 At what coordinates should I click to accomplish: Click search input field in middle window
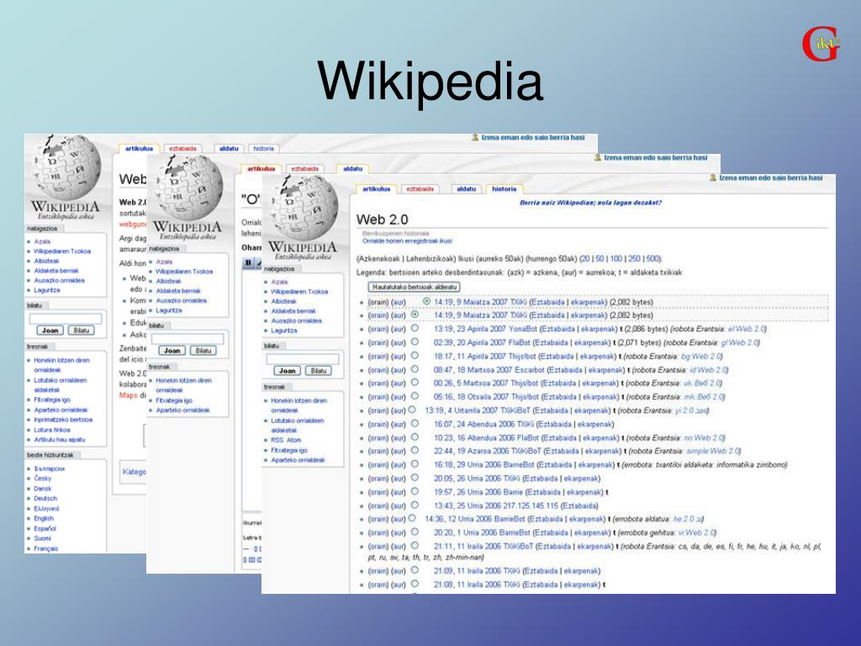(188, 338)
